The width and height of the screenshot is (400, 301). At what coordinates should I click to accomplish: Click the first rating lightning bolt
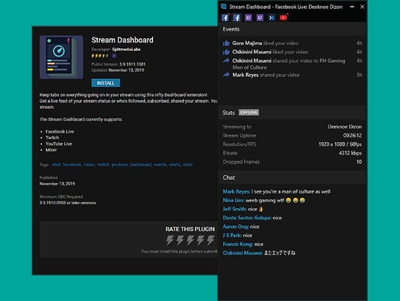pos(170,240)
